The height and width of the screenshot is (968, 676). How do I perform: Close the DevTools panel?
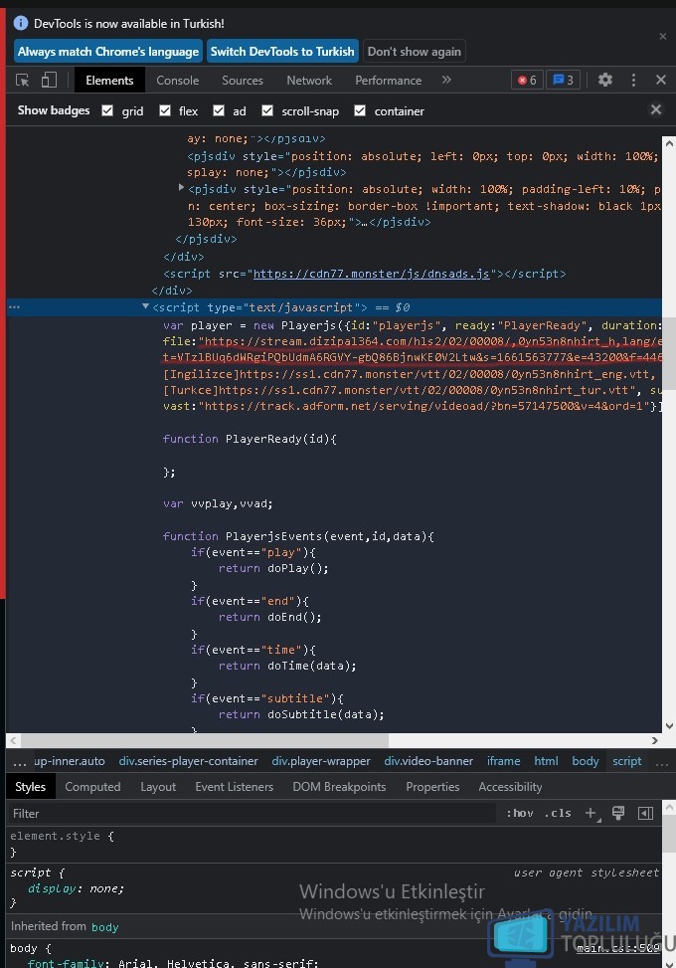[x=660, y=80]
